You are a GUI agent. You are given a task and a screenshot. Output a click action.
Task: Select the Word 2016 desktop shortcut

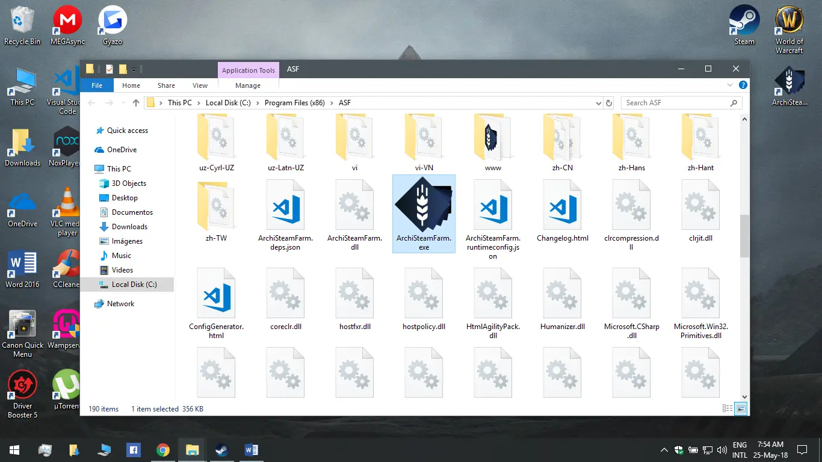click(x=22, y=269)
